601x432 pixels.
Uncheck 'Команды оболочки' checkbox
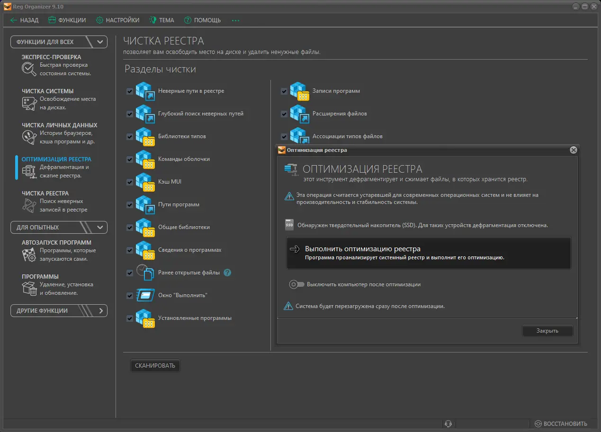click(130, 159)
